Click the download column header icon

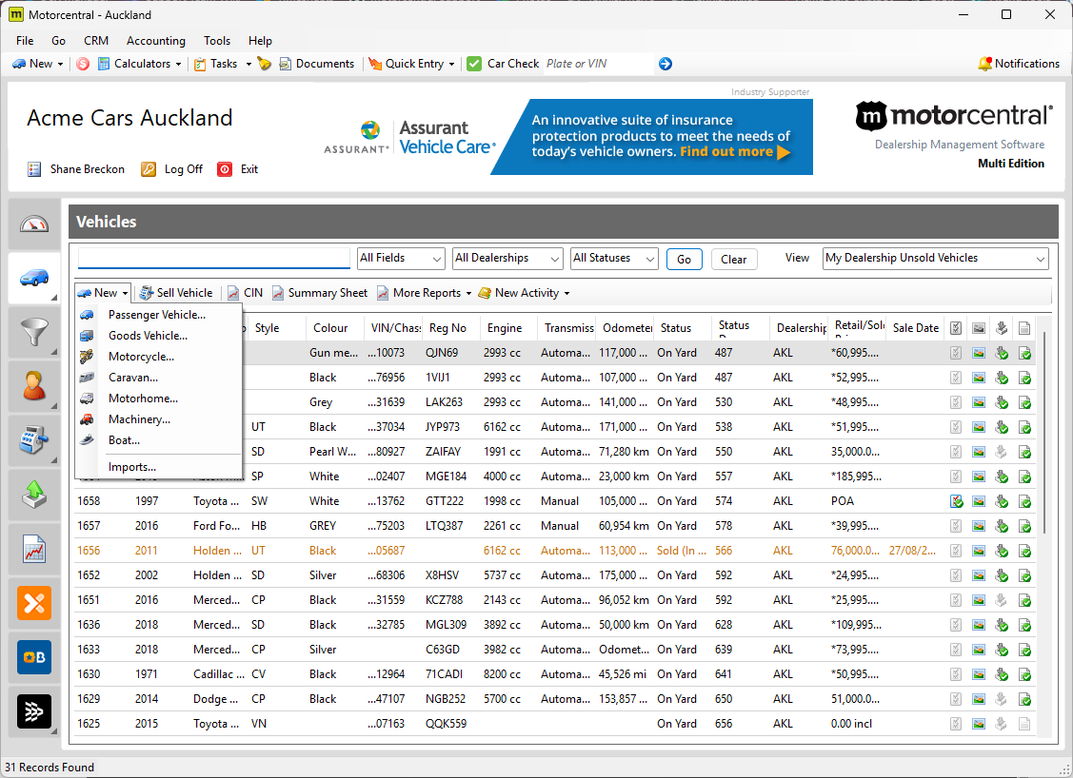click(x=1002, y=328)
